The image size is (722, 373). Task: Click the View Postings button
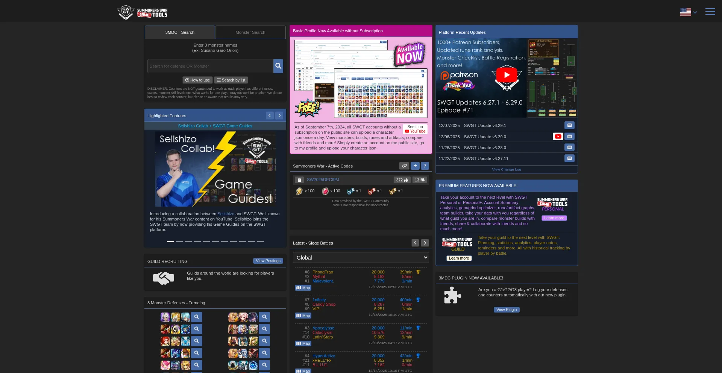click(x=268, y=261)
